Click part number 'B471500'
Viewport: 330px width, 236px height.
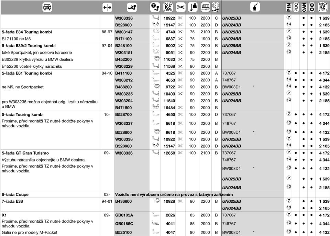point(123,108)
